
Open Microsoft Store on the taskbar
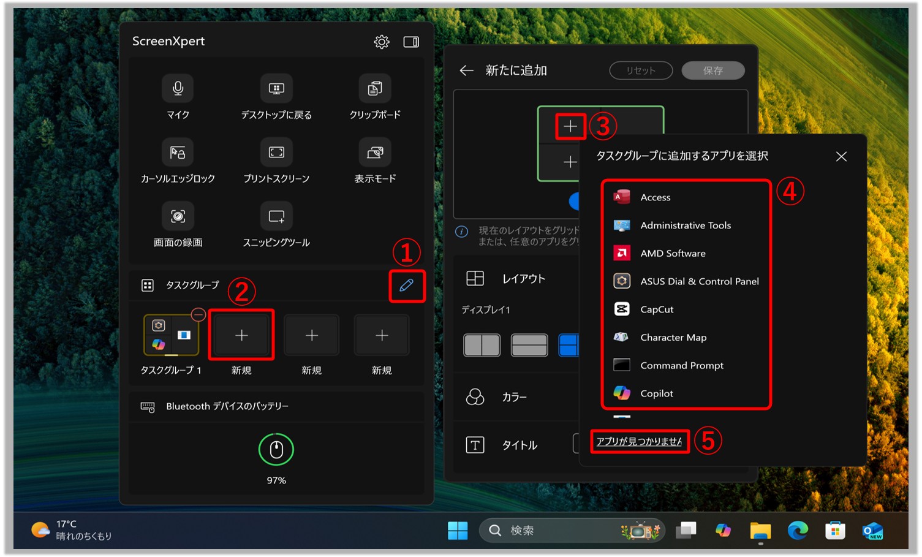835,531
